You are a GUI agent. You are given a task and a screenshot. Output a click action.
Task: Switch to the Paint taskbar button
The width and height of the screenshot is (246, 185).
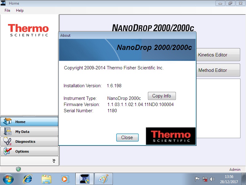coord(104,179)
